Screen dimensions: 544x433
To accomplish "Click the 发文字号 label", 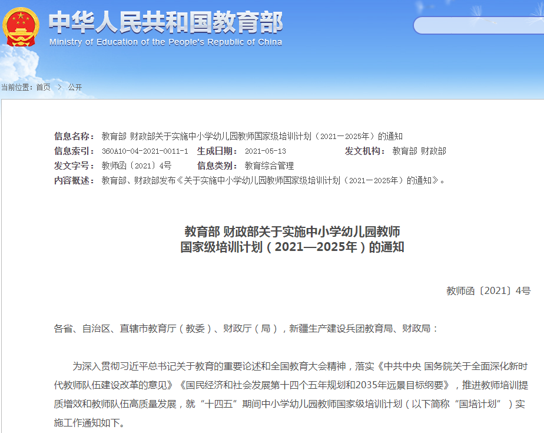I will (74, 166).
